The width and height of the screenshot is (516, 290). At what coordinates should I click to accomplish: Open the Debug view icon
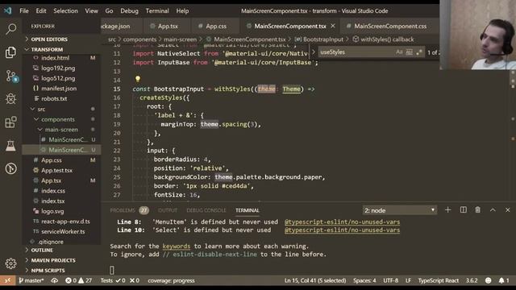point(10,98)
